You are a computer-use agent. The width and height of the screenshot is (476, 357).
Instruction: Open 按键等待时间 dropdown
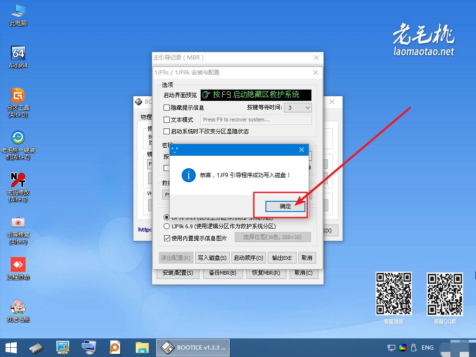(x=298, y=107)
